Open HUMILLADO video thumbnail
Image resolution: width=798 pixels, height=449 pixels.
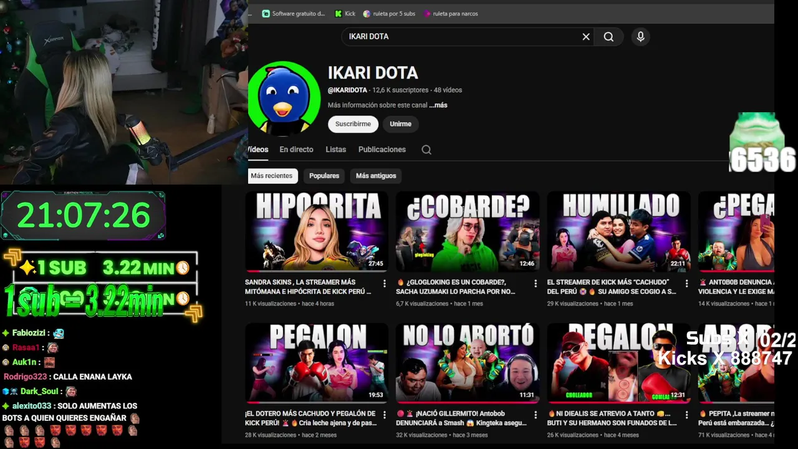point(618,231)
